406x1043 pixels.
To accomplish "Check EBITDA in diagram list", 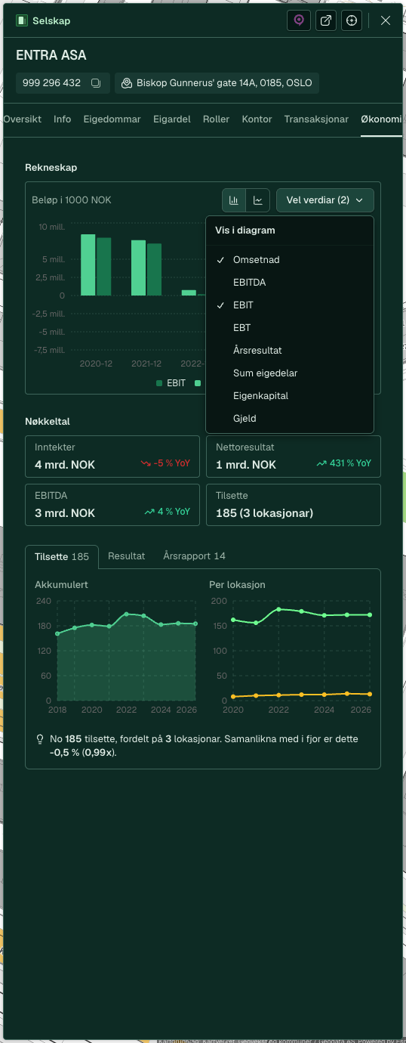I will (x=290, y=283).
